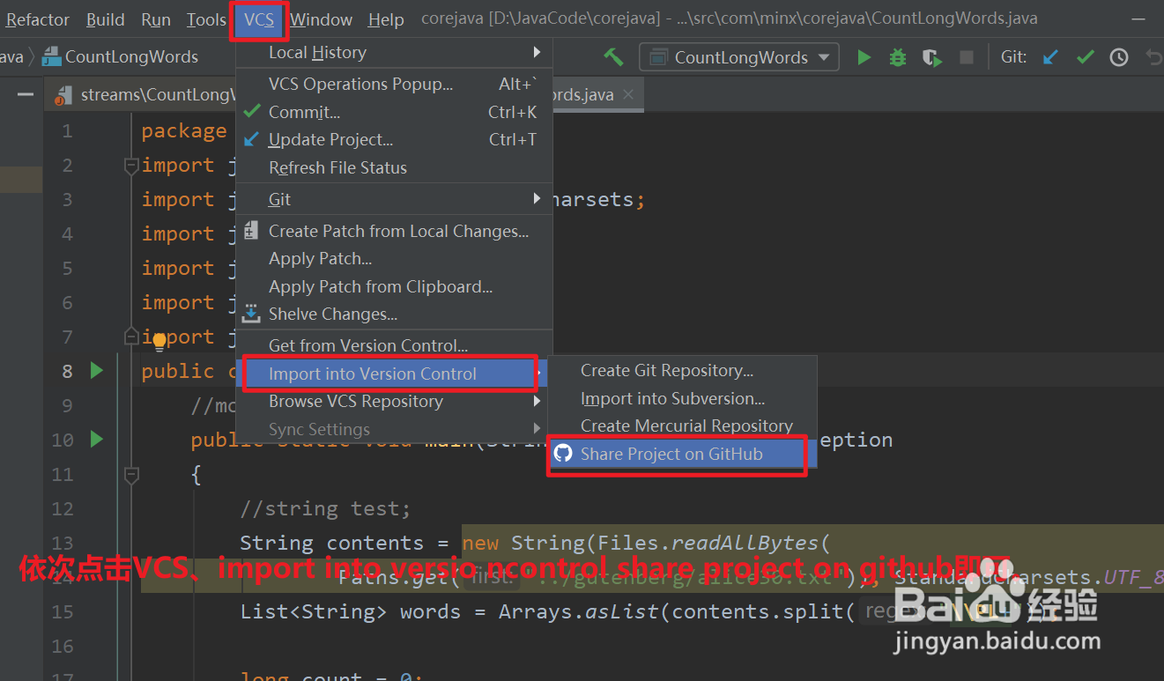Select Apply Patch entry
This screenshot has height=681, width=1164.
(x=395, y=259)
